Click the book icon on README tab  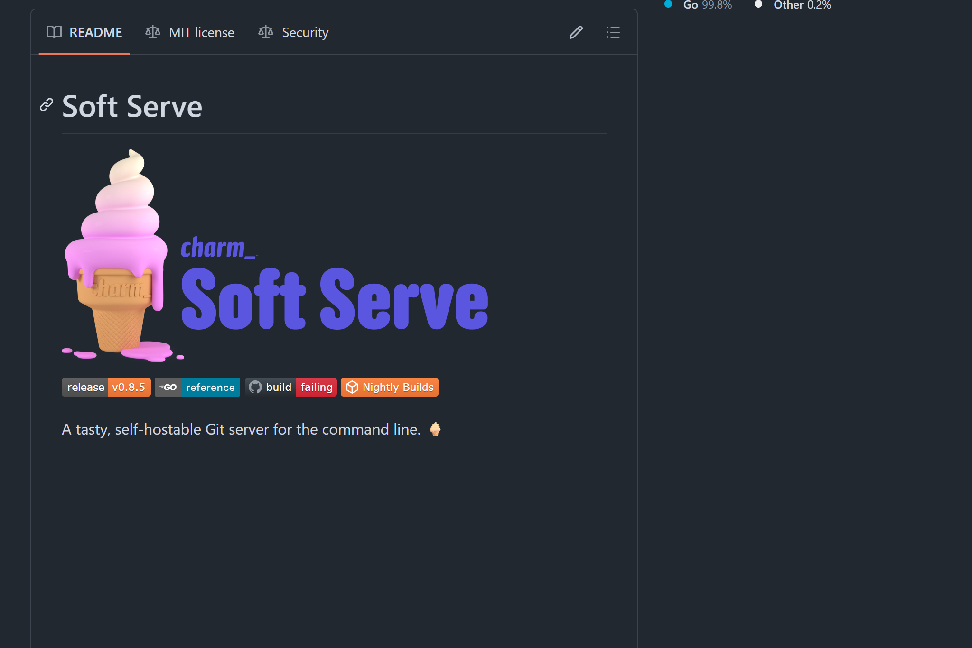[54, 32]
